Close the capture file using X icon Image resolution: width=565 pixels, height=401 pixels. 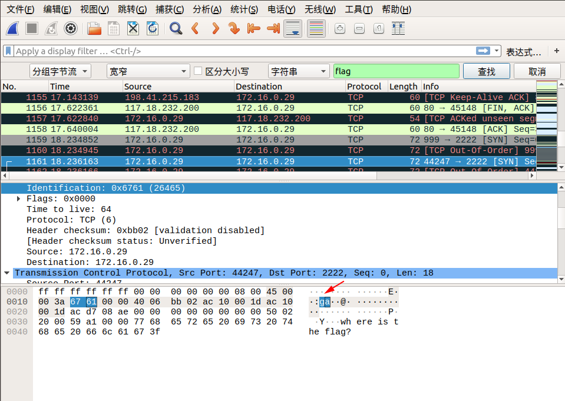133,28
